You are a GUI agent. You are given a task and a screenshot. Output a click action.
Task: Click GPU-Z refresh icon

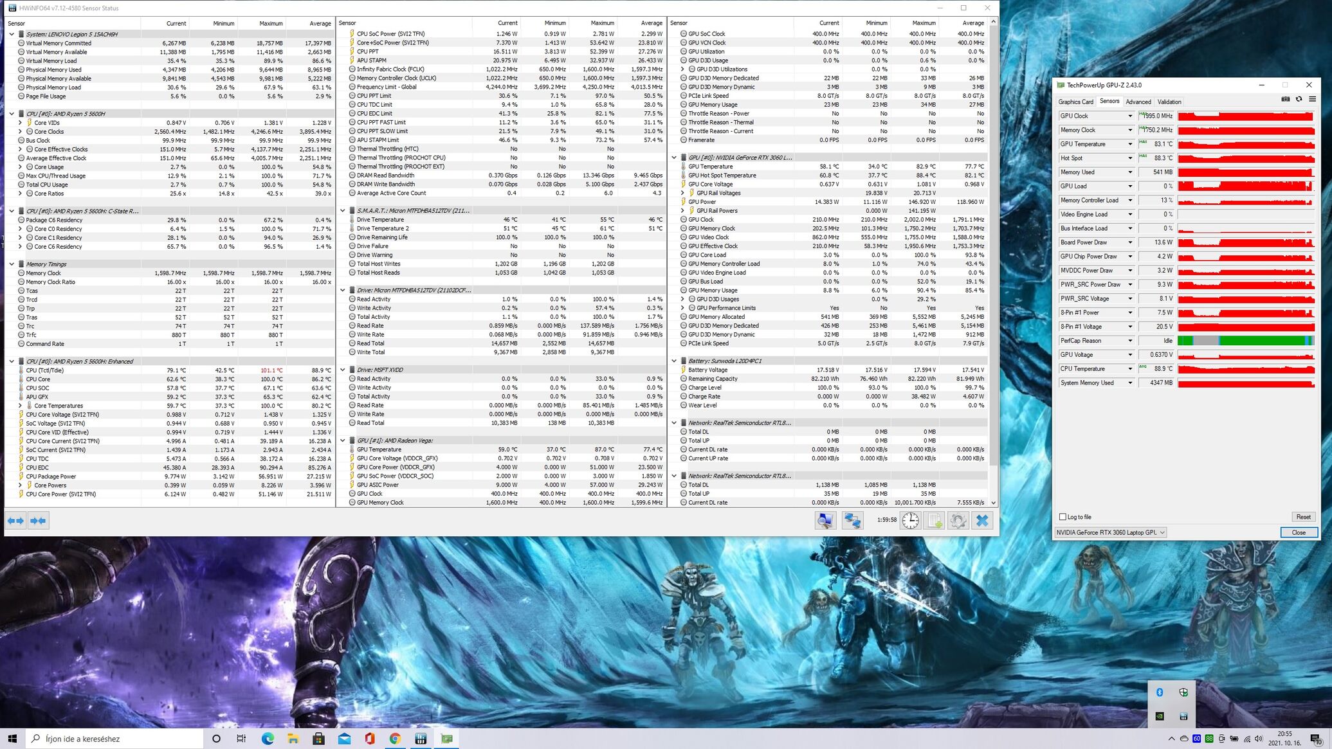tap(1299, 99)
